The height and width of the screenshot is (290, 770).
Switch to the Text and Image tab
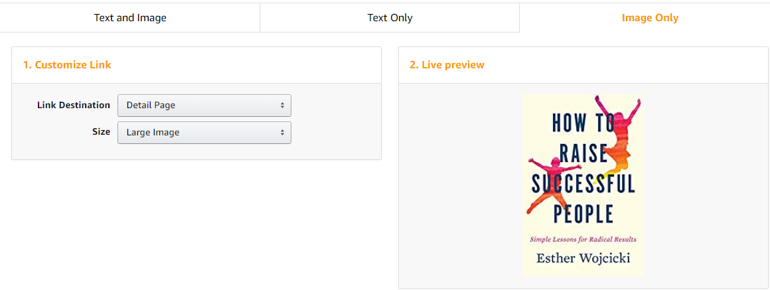coord(130,18)
